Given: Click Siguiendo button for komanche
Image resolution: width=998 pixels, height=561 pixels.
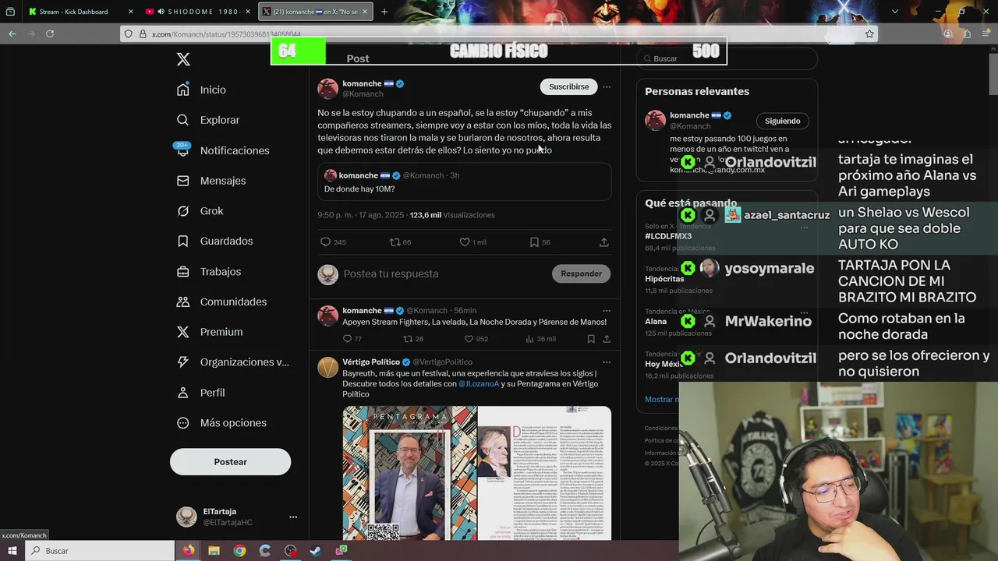Looking at the screenshot, I should pos(782,121).
